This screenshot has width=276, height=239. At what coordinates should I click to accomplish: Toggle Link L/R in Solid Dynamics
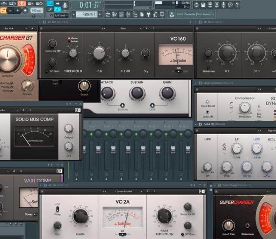(208, 112)
